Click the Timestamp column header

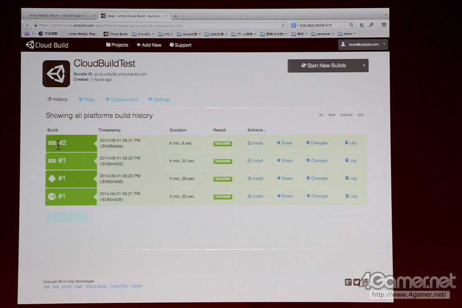109,130
